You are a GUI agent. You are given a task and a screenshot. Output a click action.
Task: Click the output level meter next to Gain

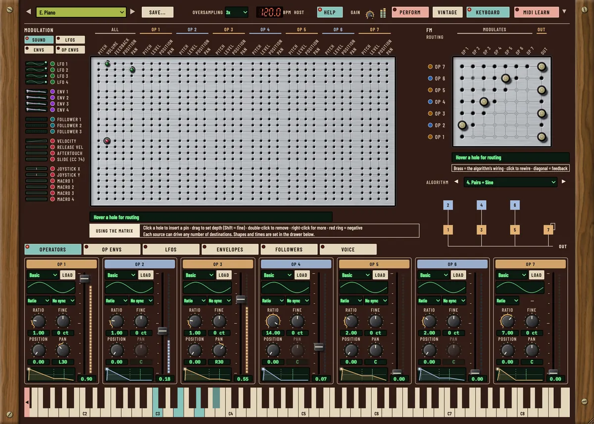(383, 13)
